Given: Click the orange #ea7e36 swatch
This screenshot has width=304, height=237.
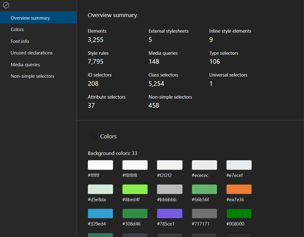Looking at the screenshot, I should click(239, 189).
